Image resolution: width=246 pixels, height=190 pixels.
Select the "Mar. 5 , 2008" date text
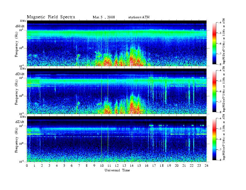[x=104, y=17]
